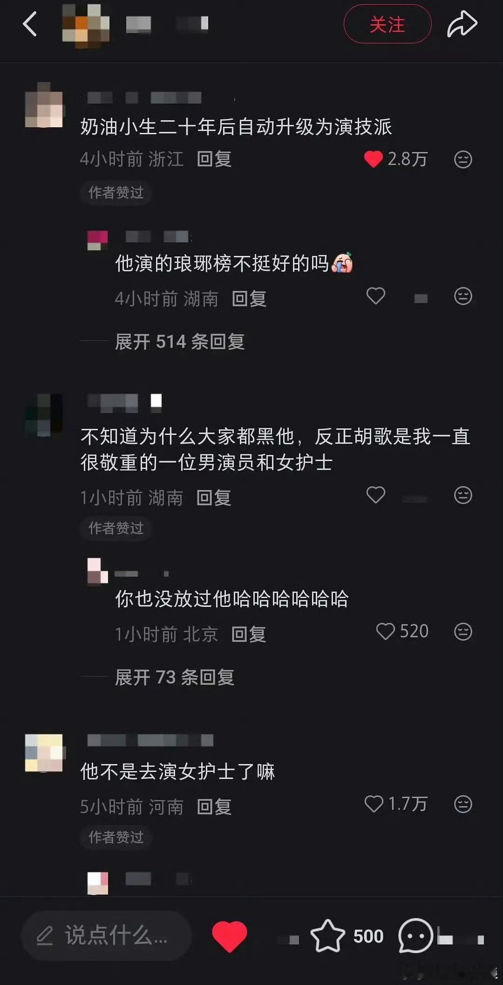Open the comments bubble icon in bottom bar
The image size is (503, 985).
tap(415, 936)
